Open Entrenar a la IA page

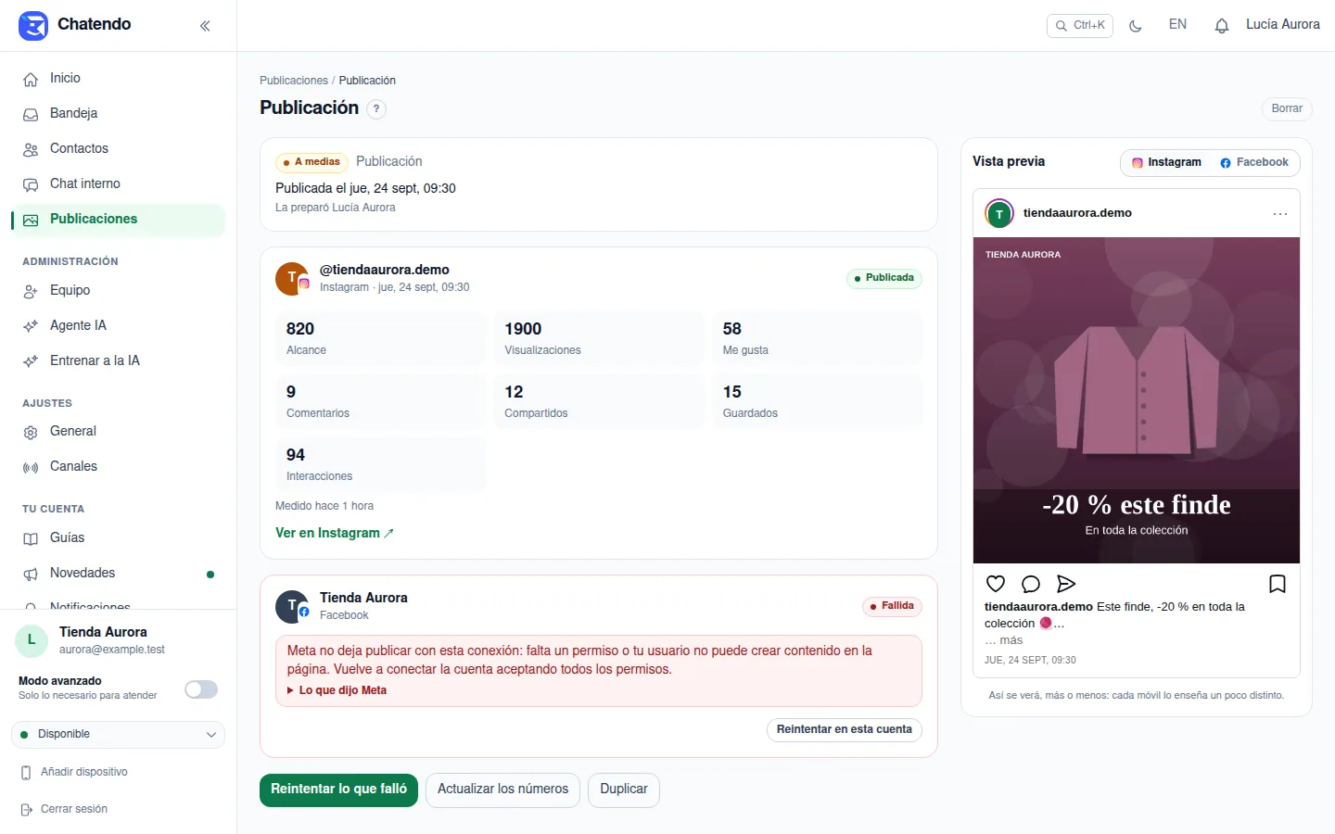pyautogui.click(x=118, y=361)
